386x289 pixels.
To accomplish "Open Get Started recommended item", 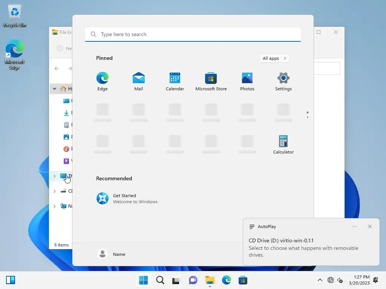I will pyautogui.click(x=127, y=198).
